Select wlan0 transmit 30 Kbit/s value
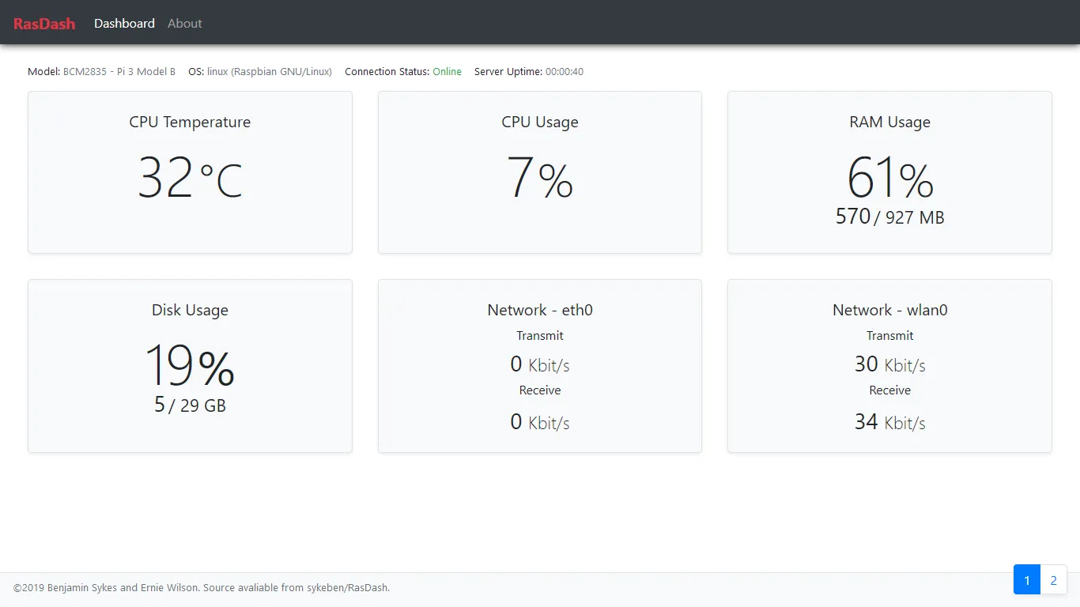 coord(889,364)
